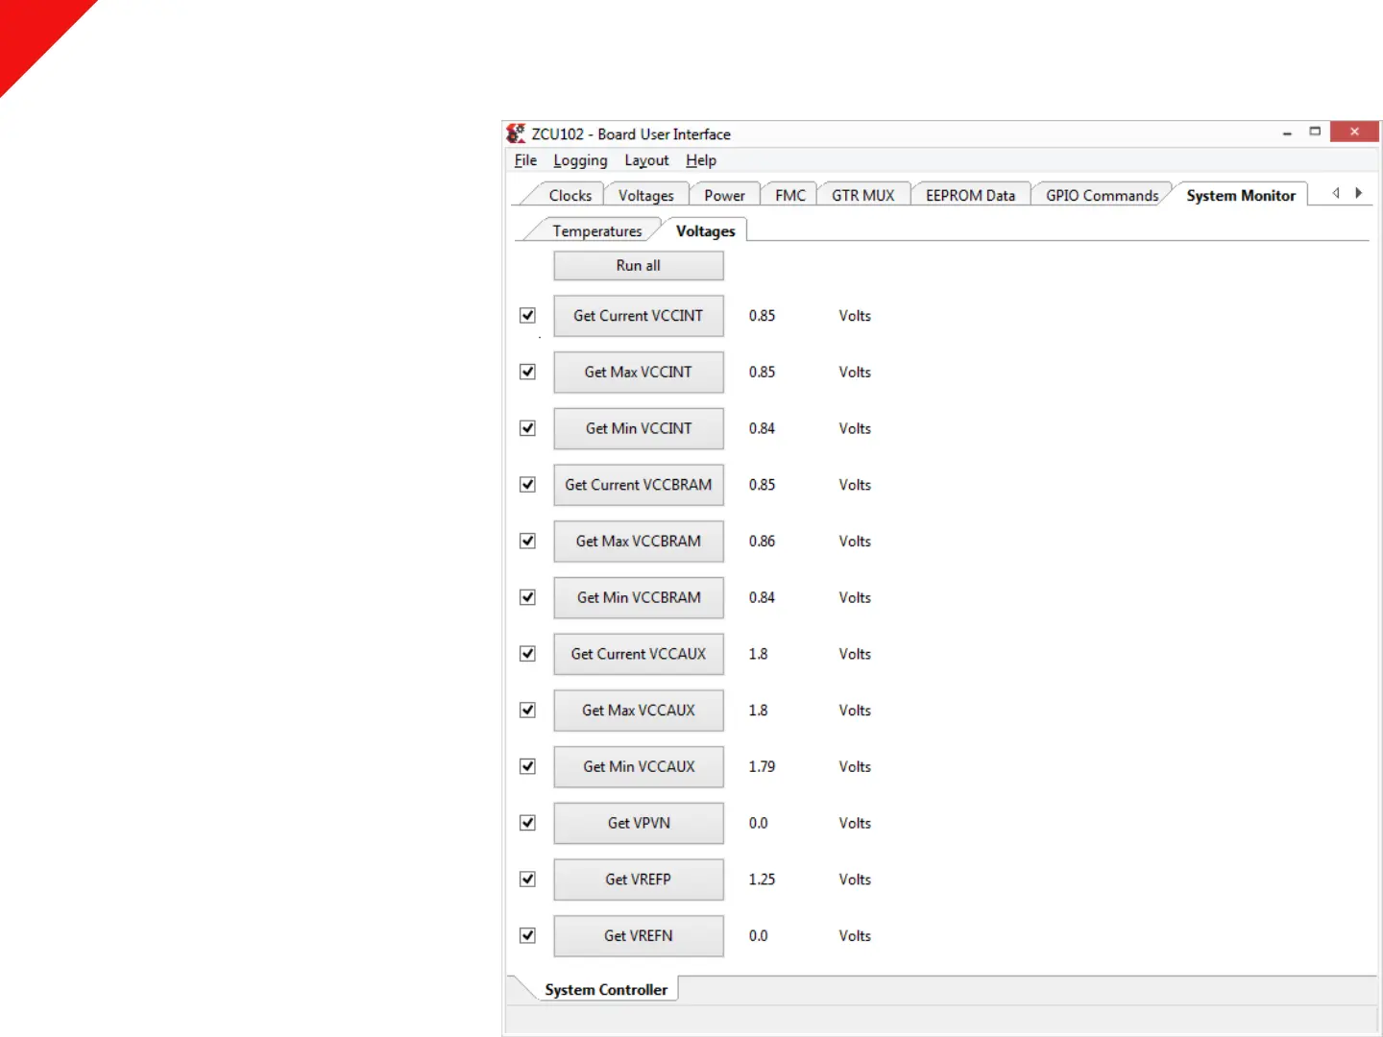Image resolution: width=1383 pixels, height=1037 pixels.
Task: Toggle the Get Current VCCAUX checkbox
Action: click(x=527, y=653)
